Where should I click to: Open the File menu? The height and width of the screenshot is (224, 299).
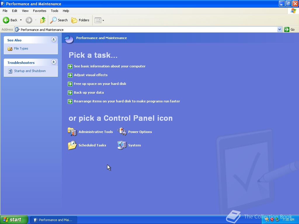tap(5, 11)
